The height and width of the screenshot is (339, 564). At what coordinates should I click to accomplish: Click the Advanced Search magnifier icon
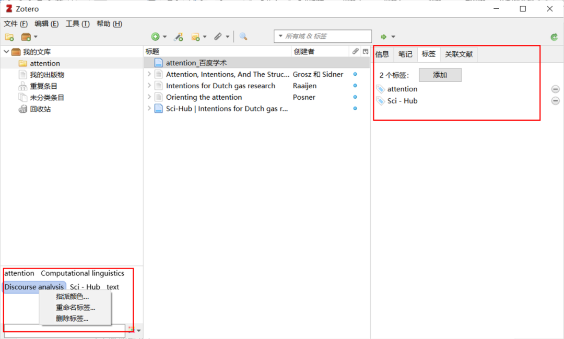[243, 37]
